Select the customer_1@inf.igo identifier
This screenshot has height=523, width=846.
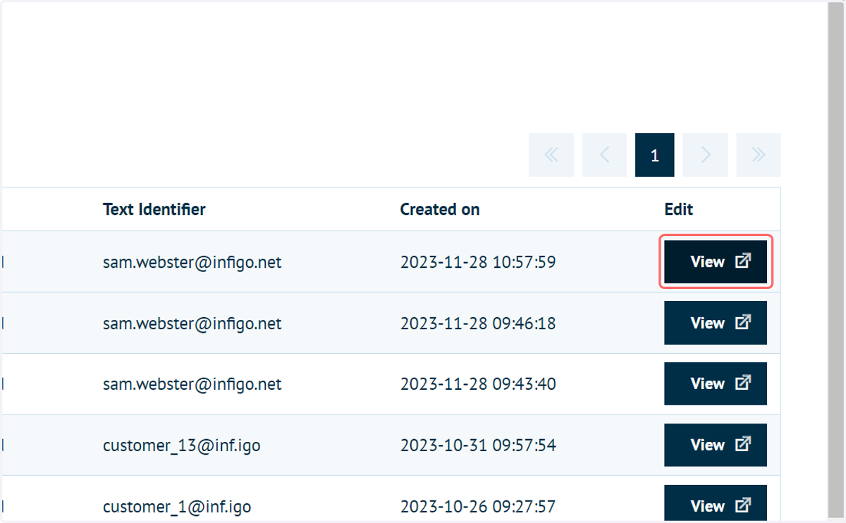[177, 507]
